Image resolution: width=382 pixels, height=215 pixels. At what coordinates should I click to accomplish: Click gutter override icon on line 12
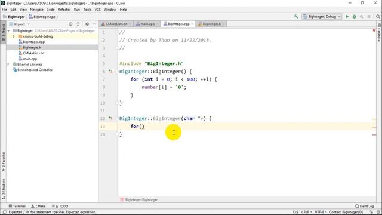110,118
